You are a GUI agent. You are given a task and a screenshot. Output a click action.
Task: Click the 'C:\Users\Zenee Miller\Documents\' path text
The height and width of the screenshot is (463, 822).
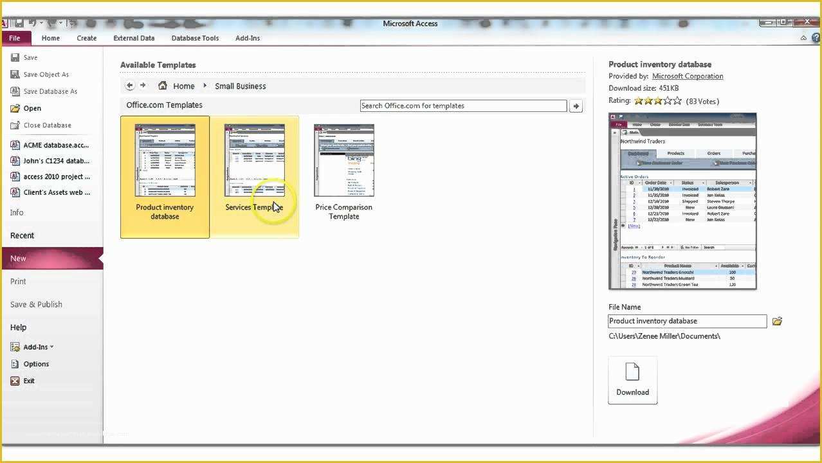664,336
